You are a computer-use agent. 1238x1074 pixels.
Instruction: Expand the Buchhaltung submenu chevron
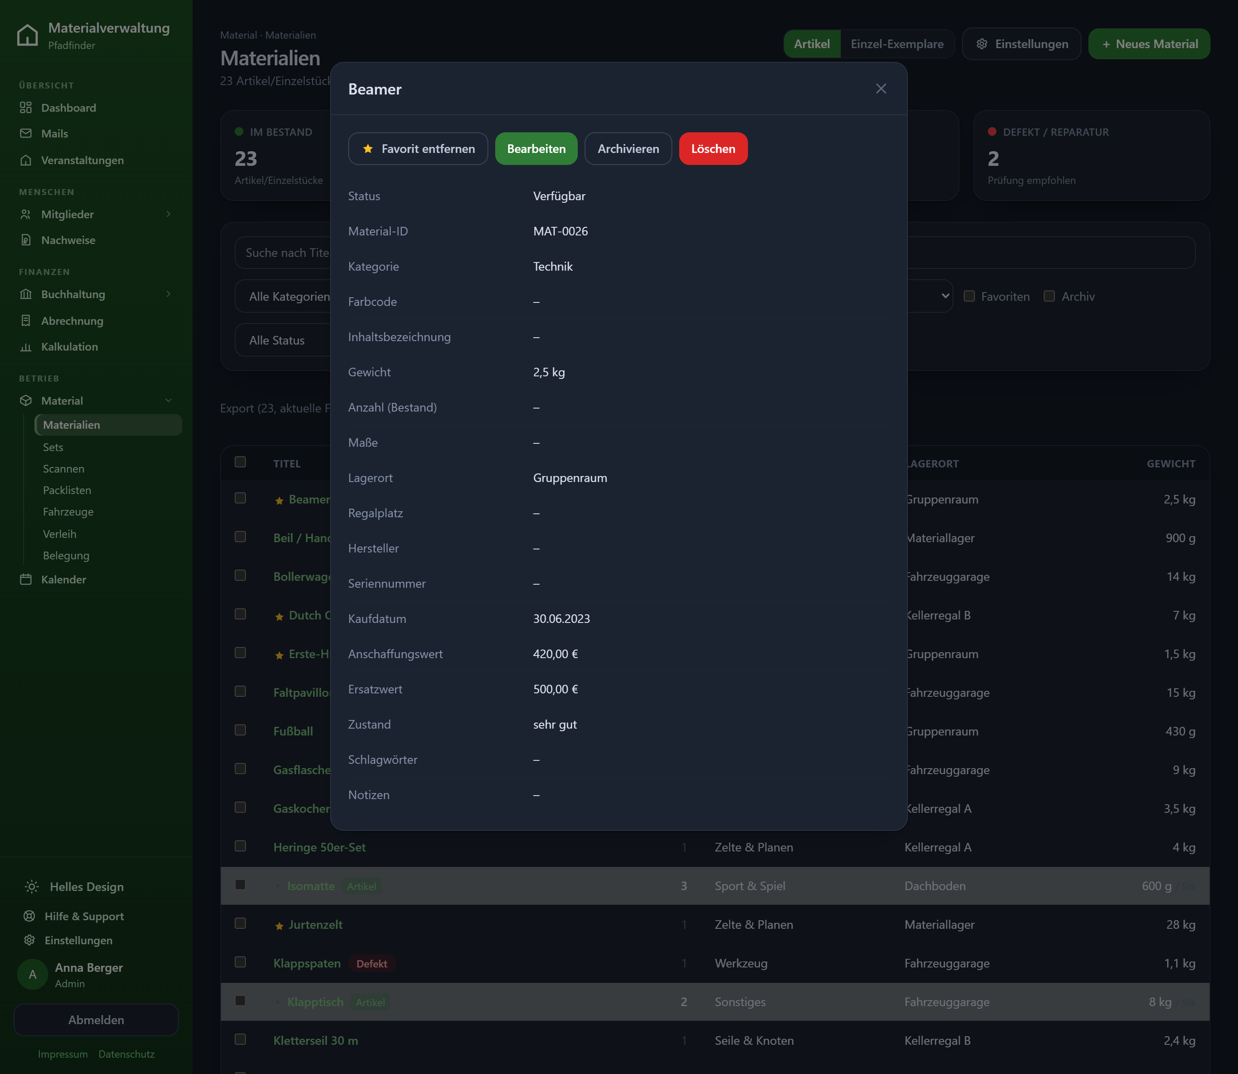pyautogui.click(x=169, y=294)
